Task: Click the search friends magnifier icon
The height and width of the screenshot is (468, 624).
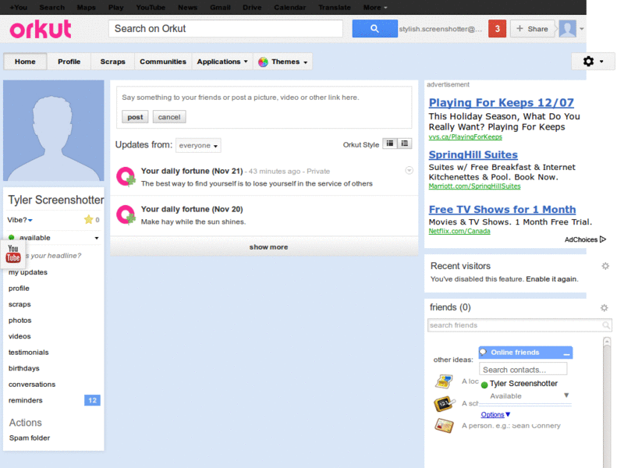Action: [x=606, y=325]
